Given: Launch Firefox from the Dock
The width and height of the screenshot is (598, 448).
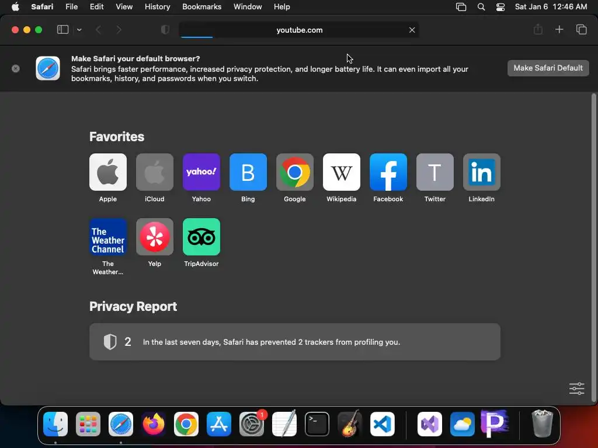Looking at the screenshot, I should tap(154, 424).
